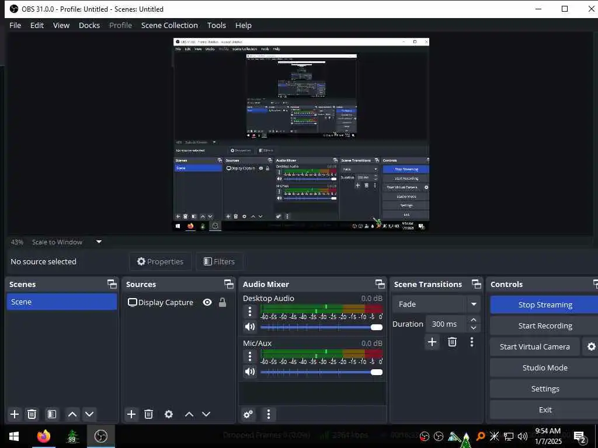The image size is (598, 448).
Task: Click Stop Streaming button
Action: [545, 304]
